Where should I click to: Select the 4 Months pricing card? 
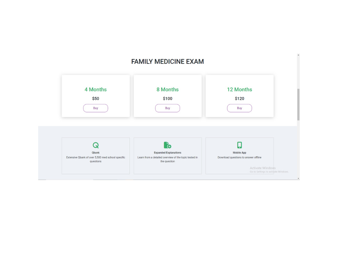tap(95, 96)
